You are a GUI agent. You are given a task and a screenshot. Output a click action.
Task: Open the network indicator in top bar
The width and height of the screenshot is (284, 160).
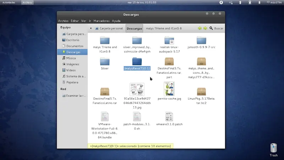pos(250,2)
